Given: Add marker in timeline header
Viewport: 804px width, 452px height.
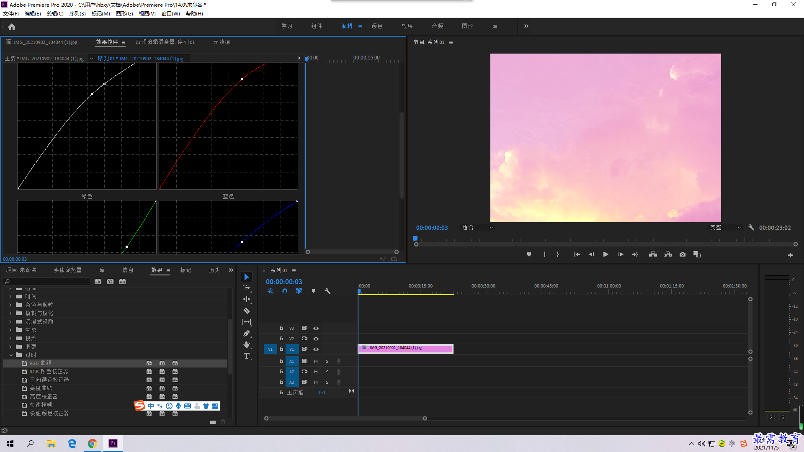Looking at the screenshot, I should coord(313,291).
